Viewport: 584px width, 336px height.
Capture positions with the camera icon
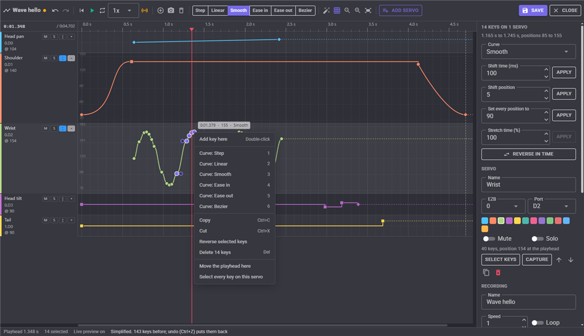[171, 10]
